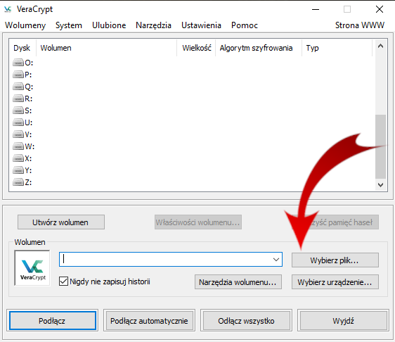
Task: Click the Właściwości wolumenu button
Action: coord(198,222)
